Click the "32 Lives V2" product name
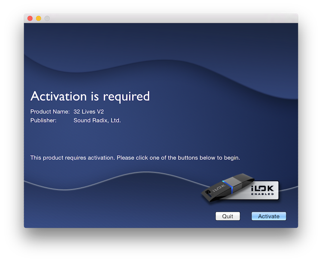Screen dimensions: 322x262 [x=89, y=111]
